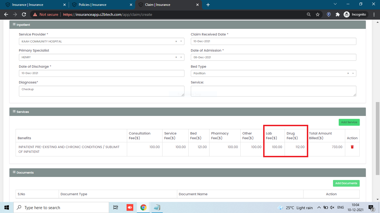Screen dimensions: 380x213
Task: Expand the Service Provider dropdown arrow
Action: click(181, 41)
